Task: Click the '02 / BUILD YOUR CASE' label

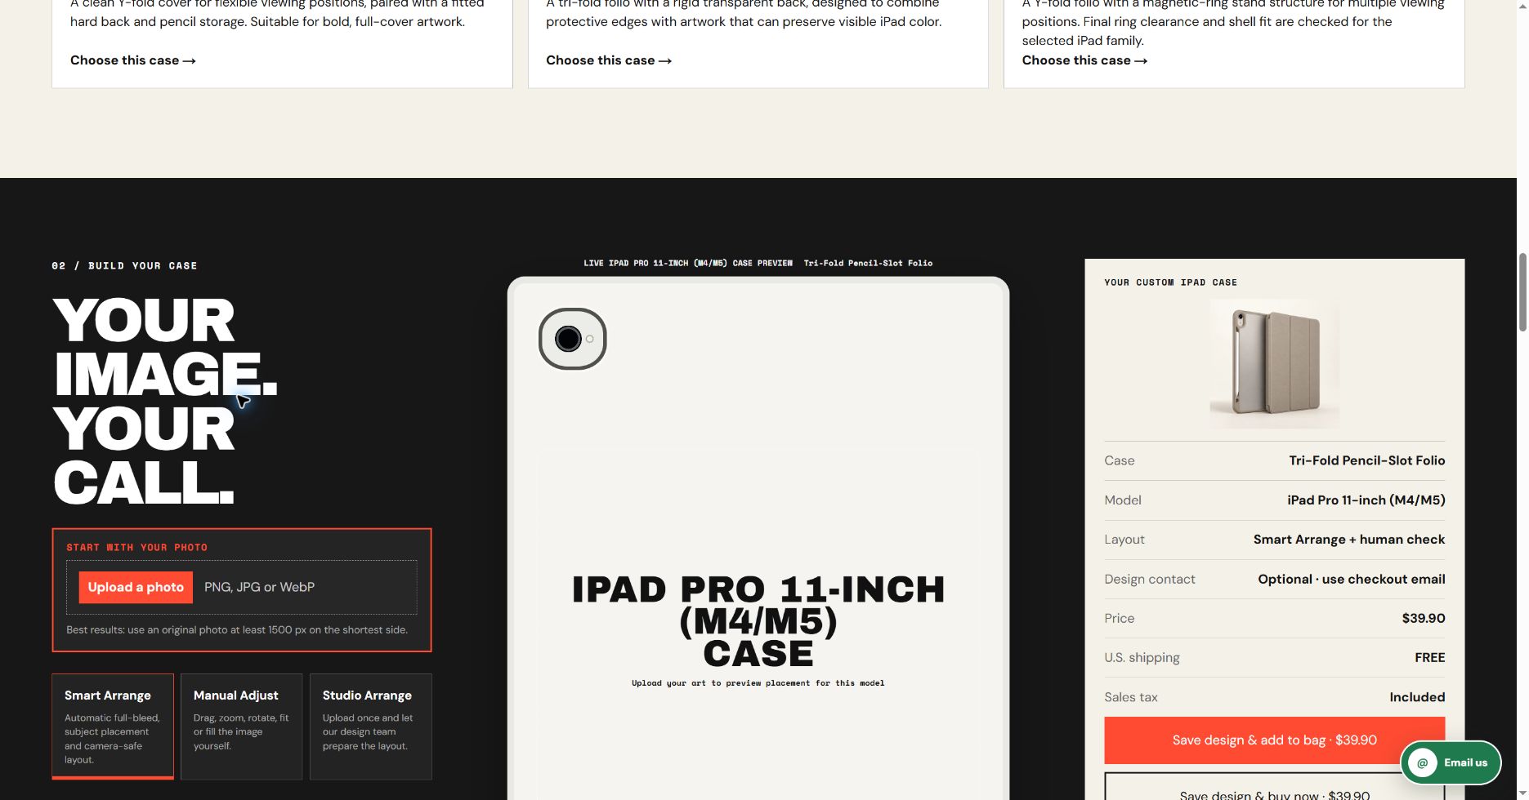Action: [x=124, y=266]
